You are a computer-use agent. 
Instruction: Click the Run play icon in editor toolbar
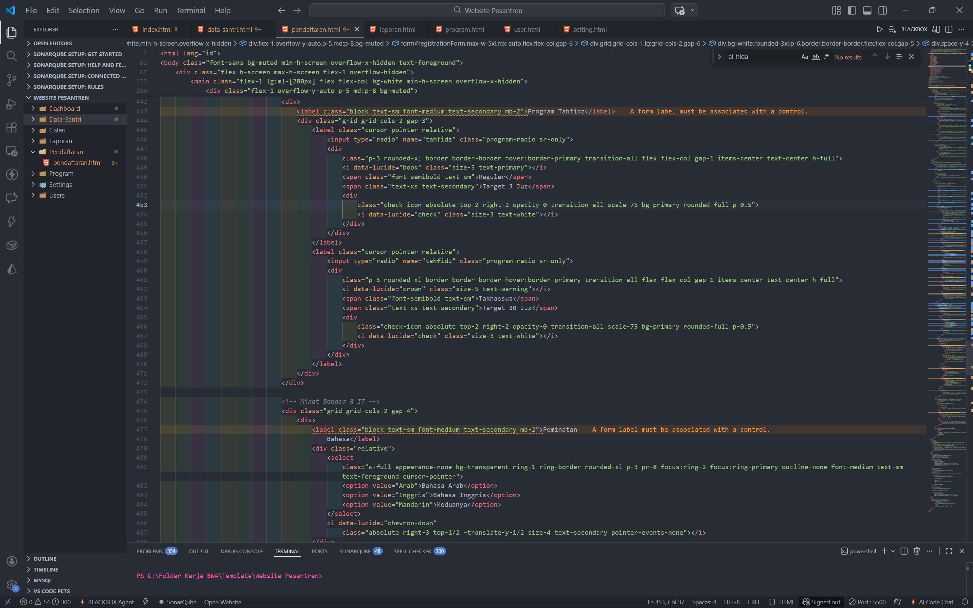(x=879, y=29)
